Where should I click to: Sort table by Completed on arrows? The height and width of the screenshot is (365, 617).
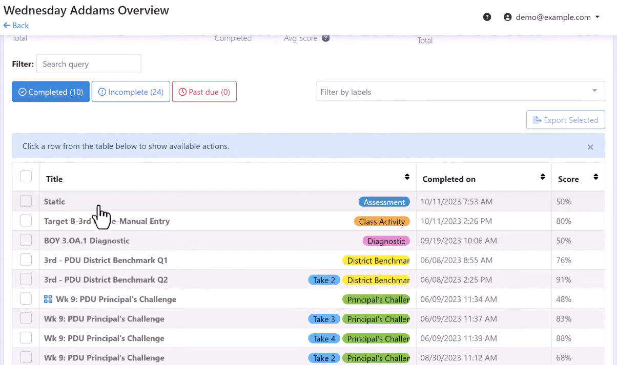[x=543, y=177]
